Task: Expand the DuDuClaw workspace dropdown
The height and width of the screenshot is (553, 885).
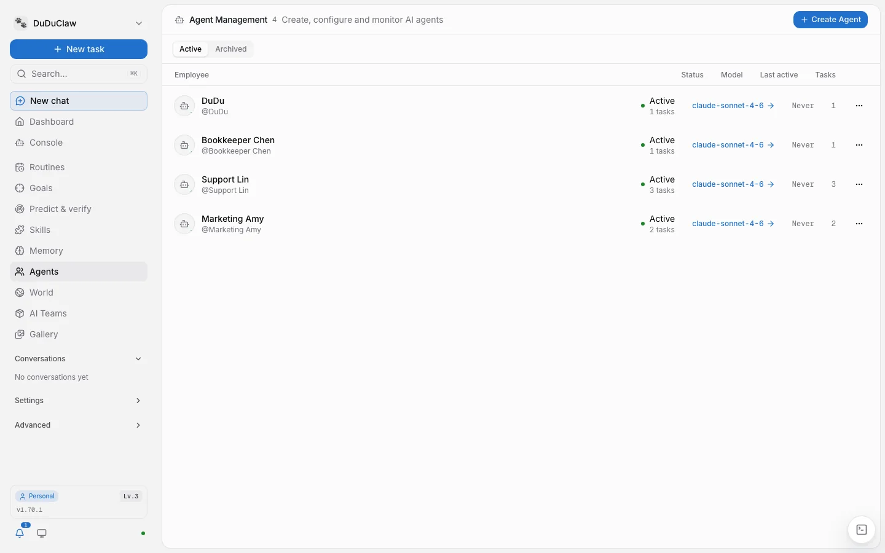Action: 79,23
